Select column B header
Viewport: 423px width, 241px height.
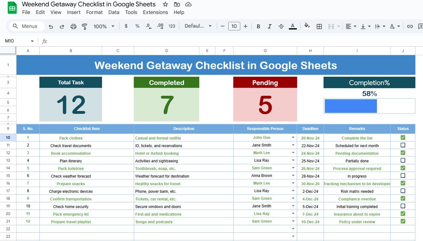coord(71,51)
